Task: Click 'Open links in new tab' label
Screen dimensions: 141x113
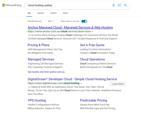Action: [x=70, y=21]
